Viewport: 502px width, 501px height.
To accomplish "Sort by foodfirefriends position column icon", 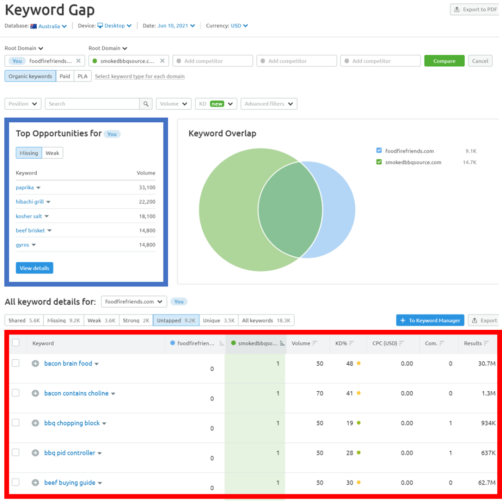I will [222, 343].
